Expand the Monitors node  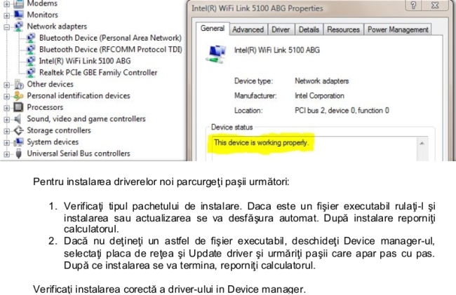click(6, 15)
